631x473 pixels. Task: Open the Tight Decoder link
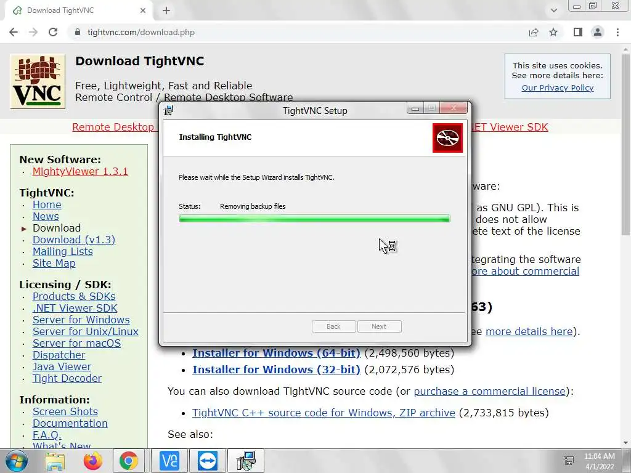click(67, 378)
